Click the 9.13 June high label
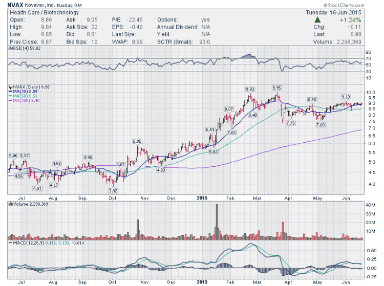This screenshot has height=286, width=384. 346,97
